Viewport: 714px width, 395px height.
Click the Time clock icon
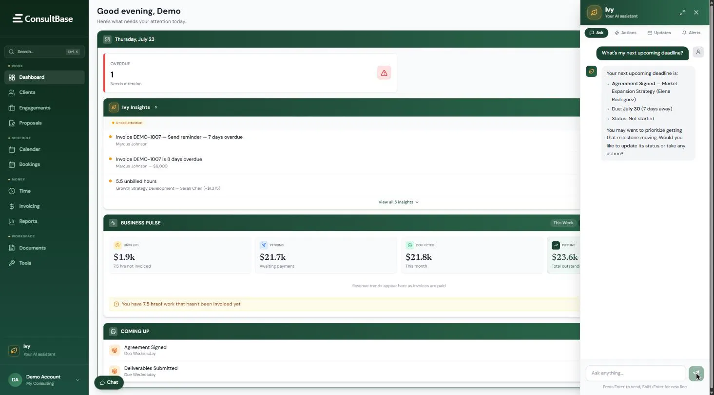[x=12, y=191]
